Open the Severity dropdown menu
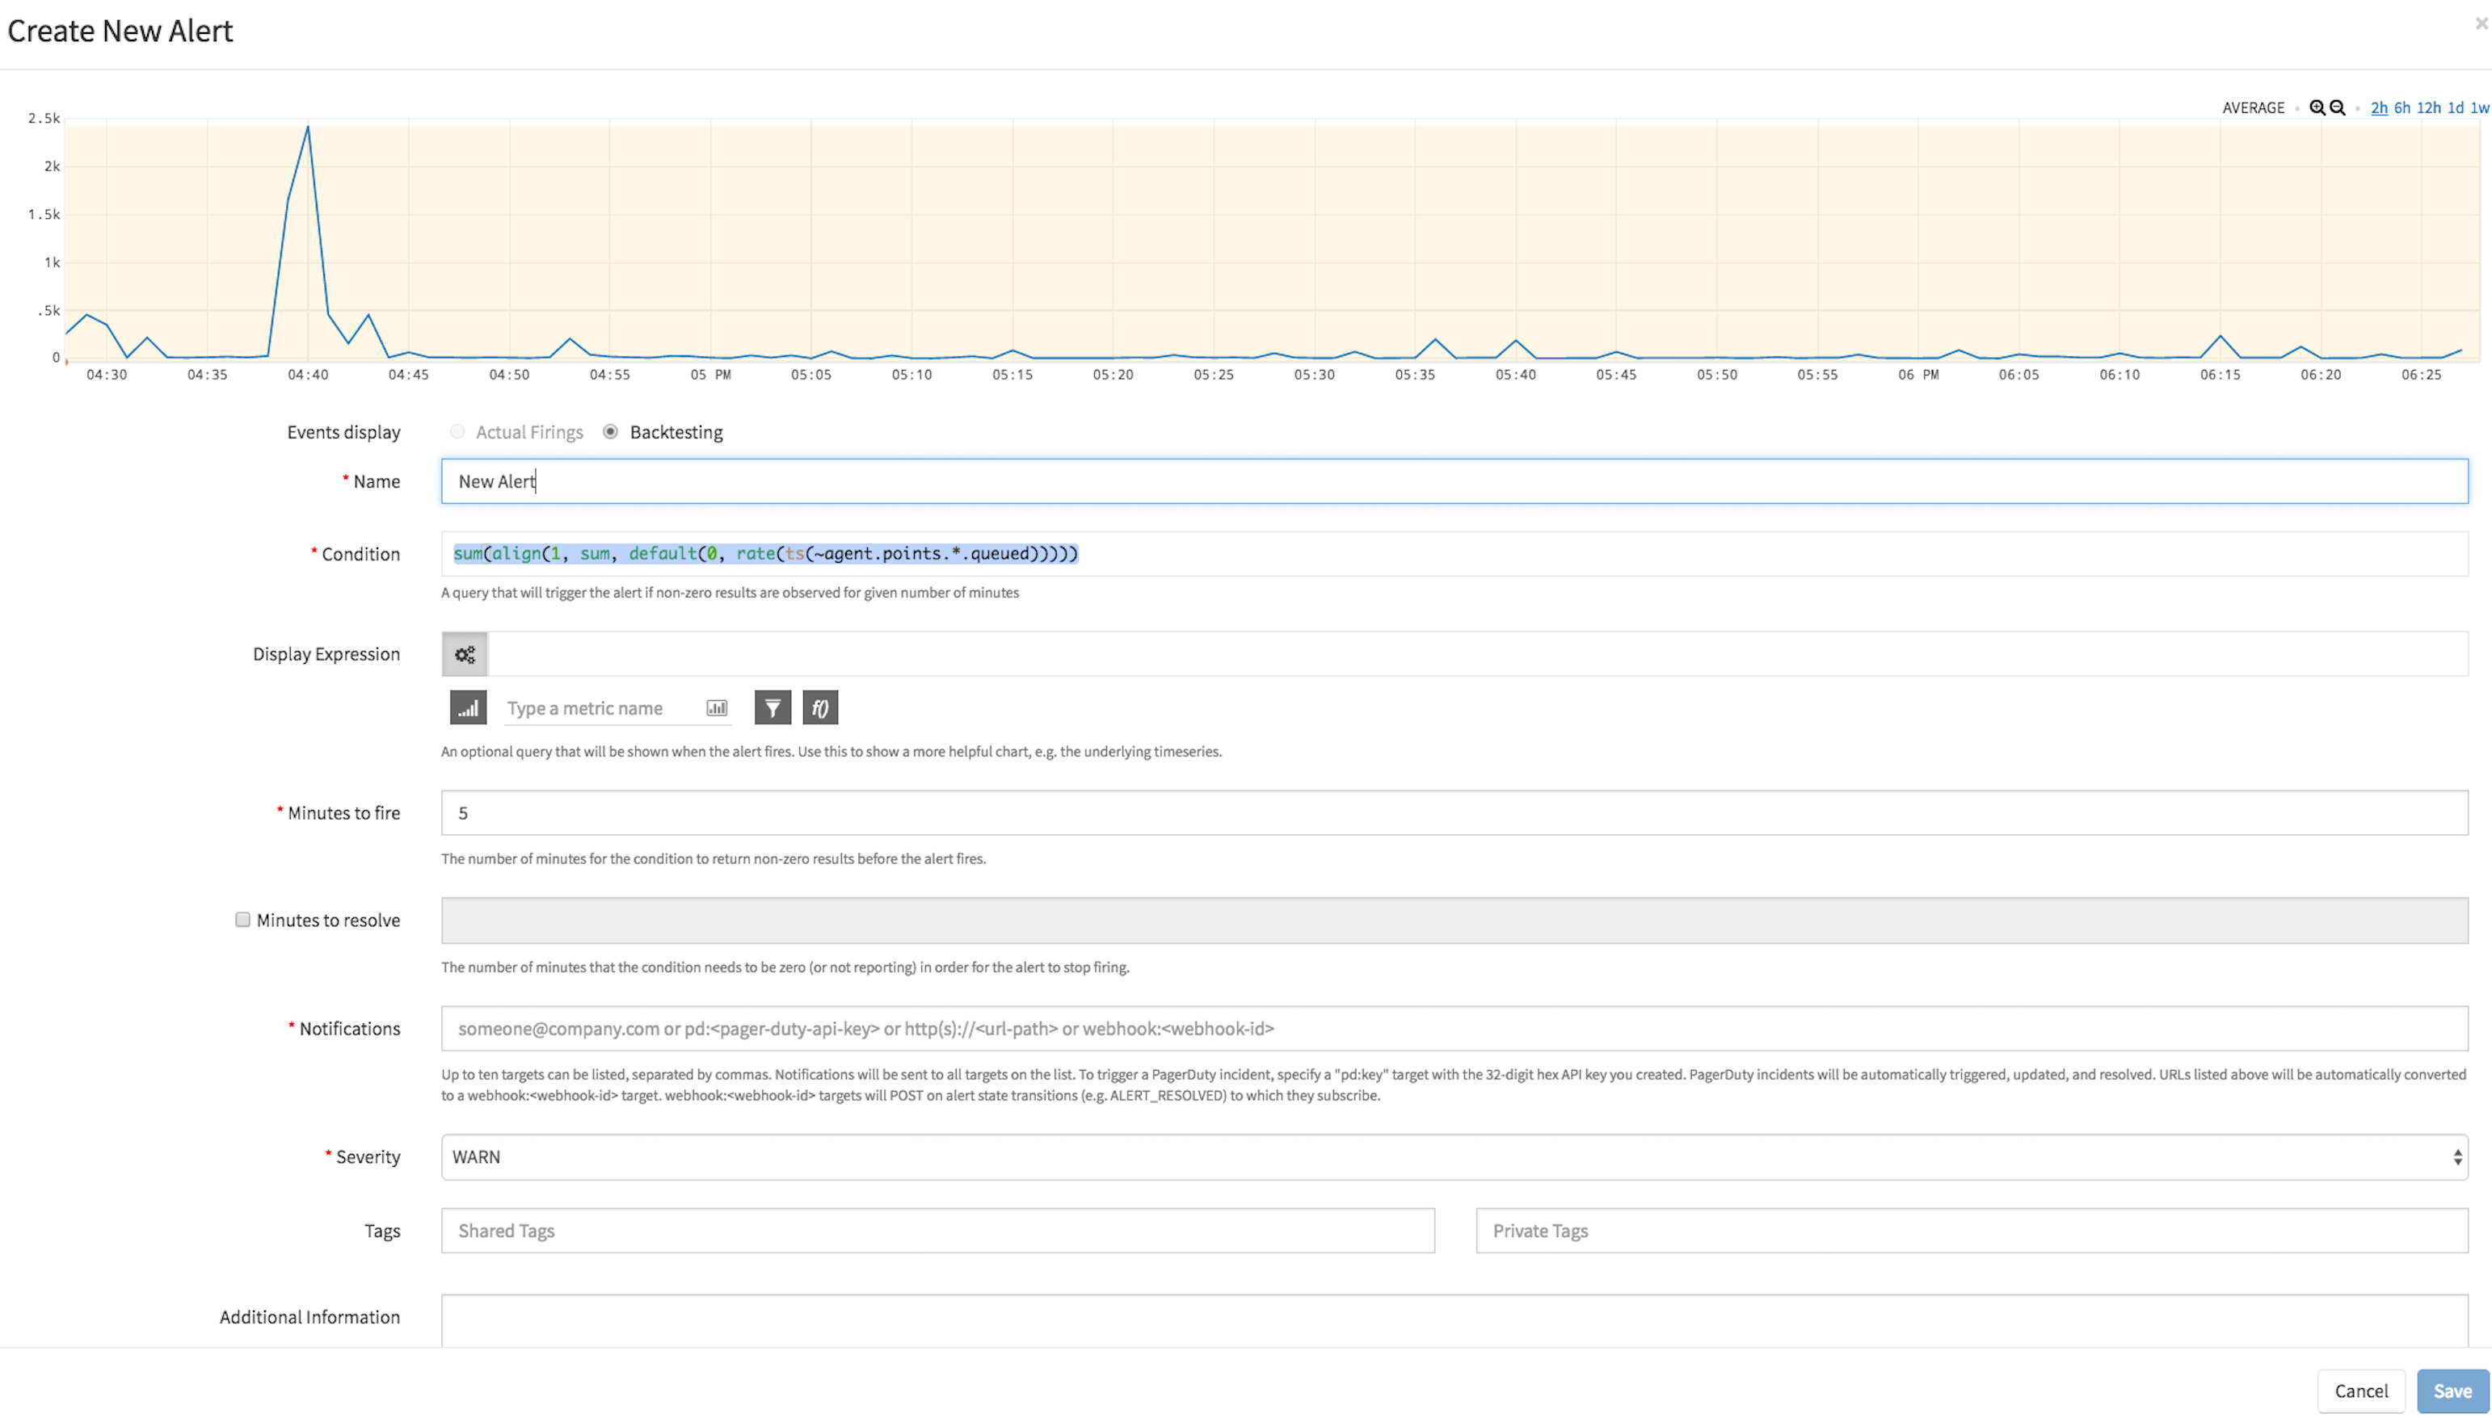 pos(1451,1156)
